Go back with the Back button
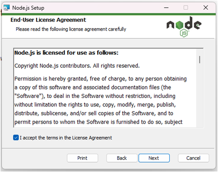This screenshot has height=172, width=218. pyautogui.click(x=122, y=158)
